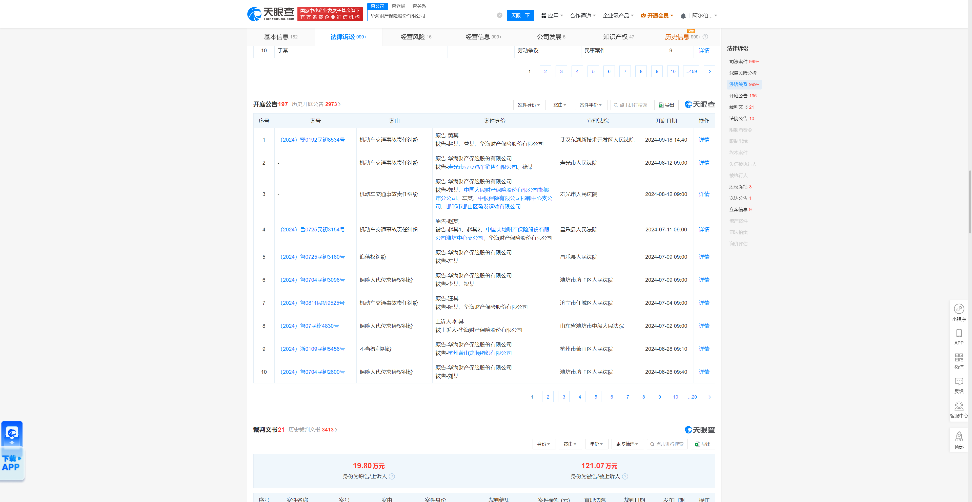This screenshot has height=502, width=972.
Task: Switch to 经营信息 tab
Action: pyautogui.click(x=483, y=37)
